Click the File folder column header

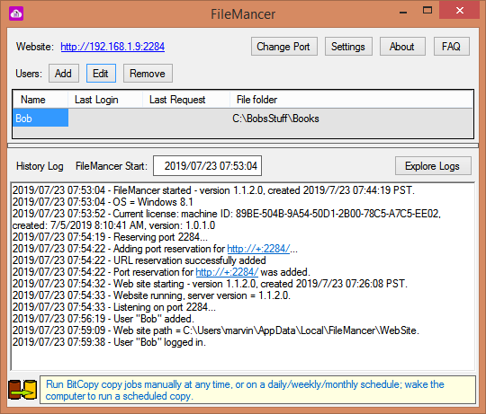coord(352,100)
